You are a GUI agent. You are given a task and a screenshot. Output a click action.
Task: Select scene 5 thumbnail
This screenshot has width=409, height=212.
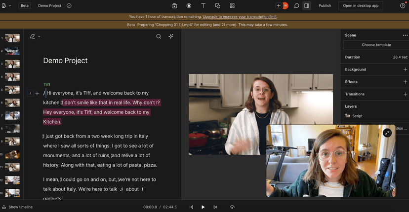point(12,90)
